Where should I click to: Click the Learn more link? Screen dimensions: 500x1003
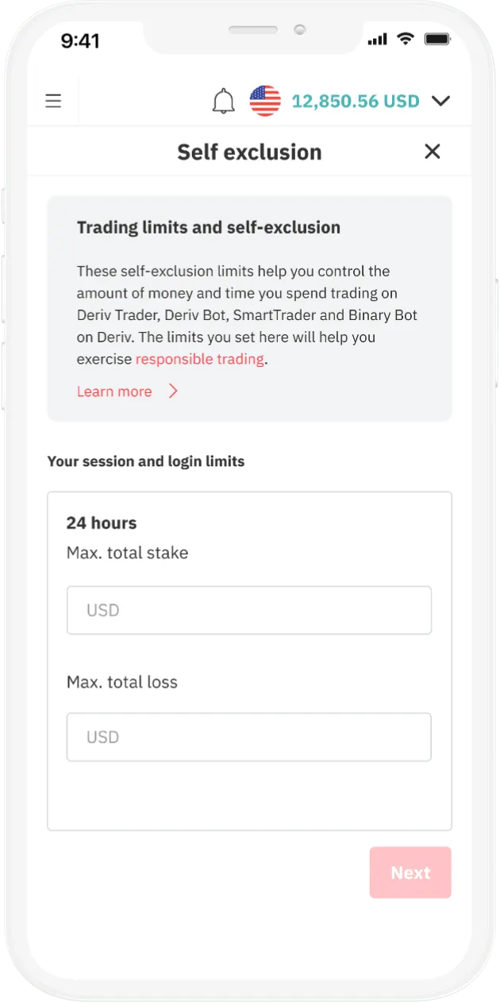click(114, 391)
